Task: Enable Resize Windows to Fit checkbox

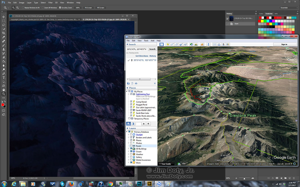Action: click(x=23, y=8)
